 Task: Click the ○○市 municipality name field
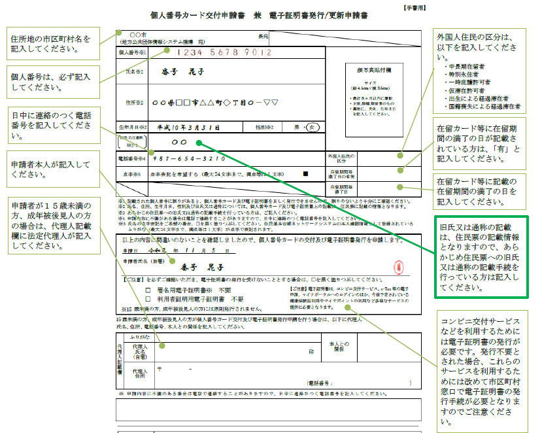[x=138, y=35]
